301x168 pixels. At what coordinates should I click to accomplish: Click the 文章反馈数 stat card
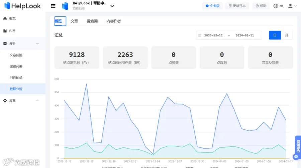point(270,58)
